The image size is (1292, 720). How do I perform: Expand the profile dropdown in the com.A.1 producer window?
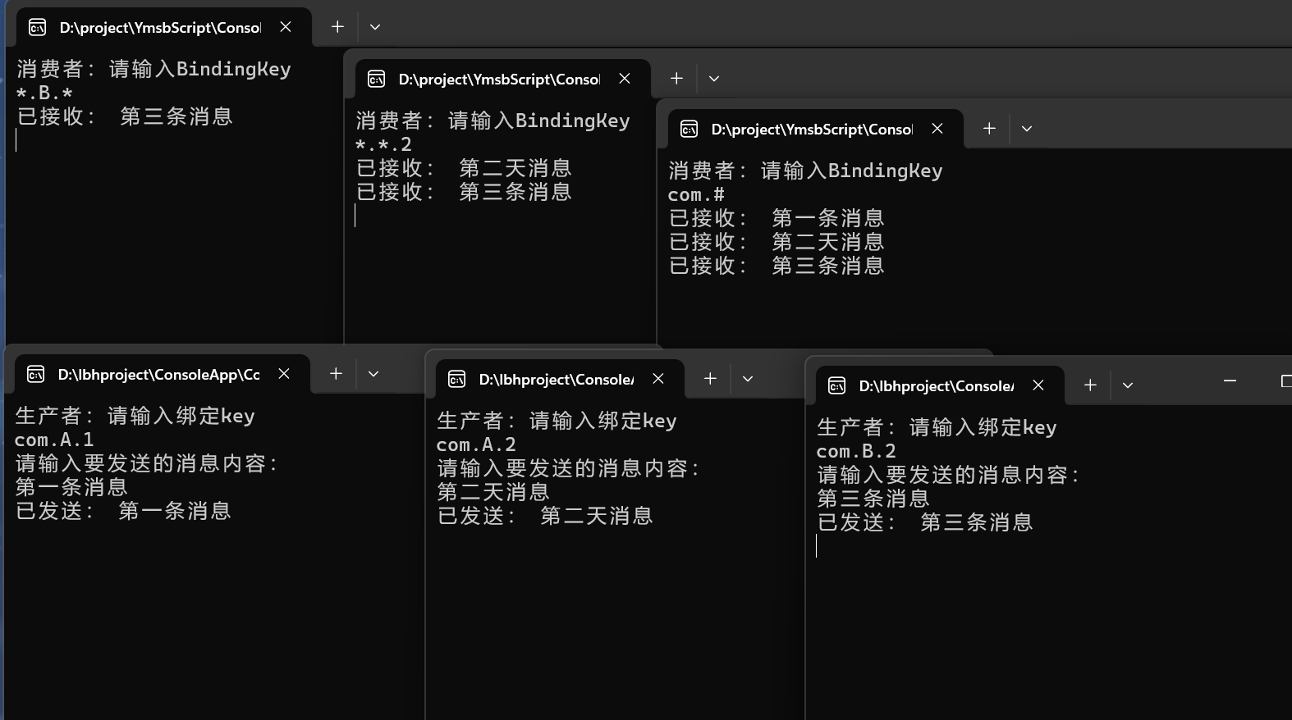(x=373, y=374)
